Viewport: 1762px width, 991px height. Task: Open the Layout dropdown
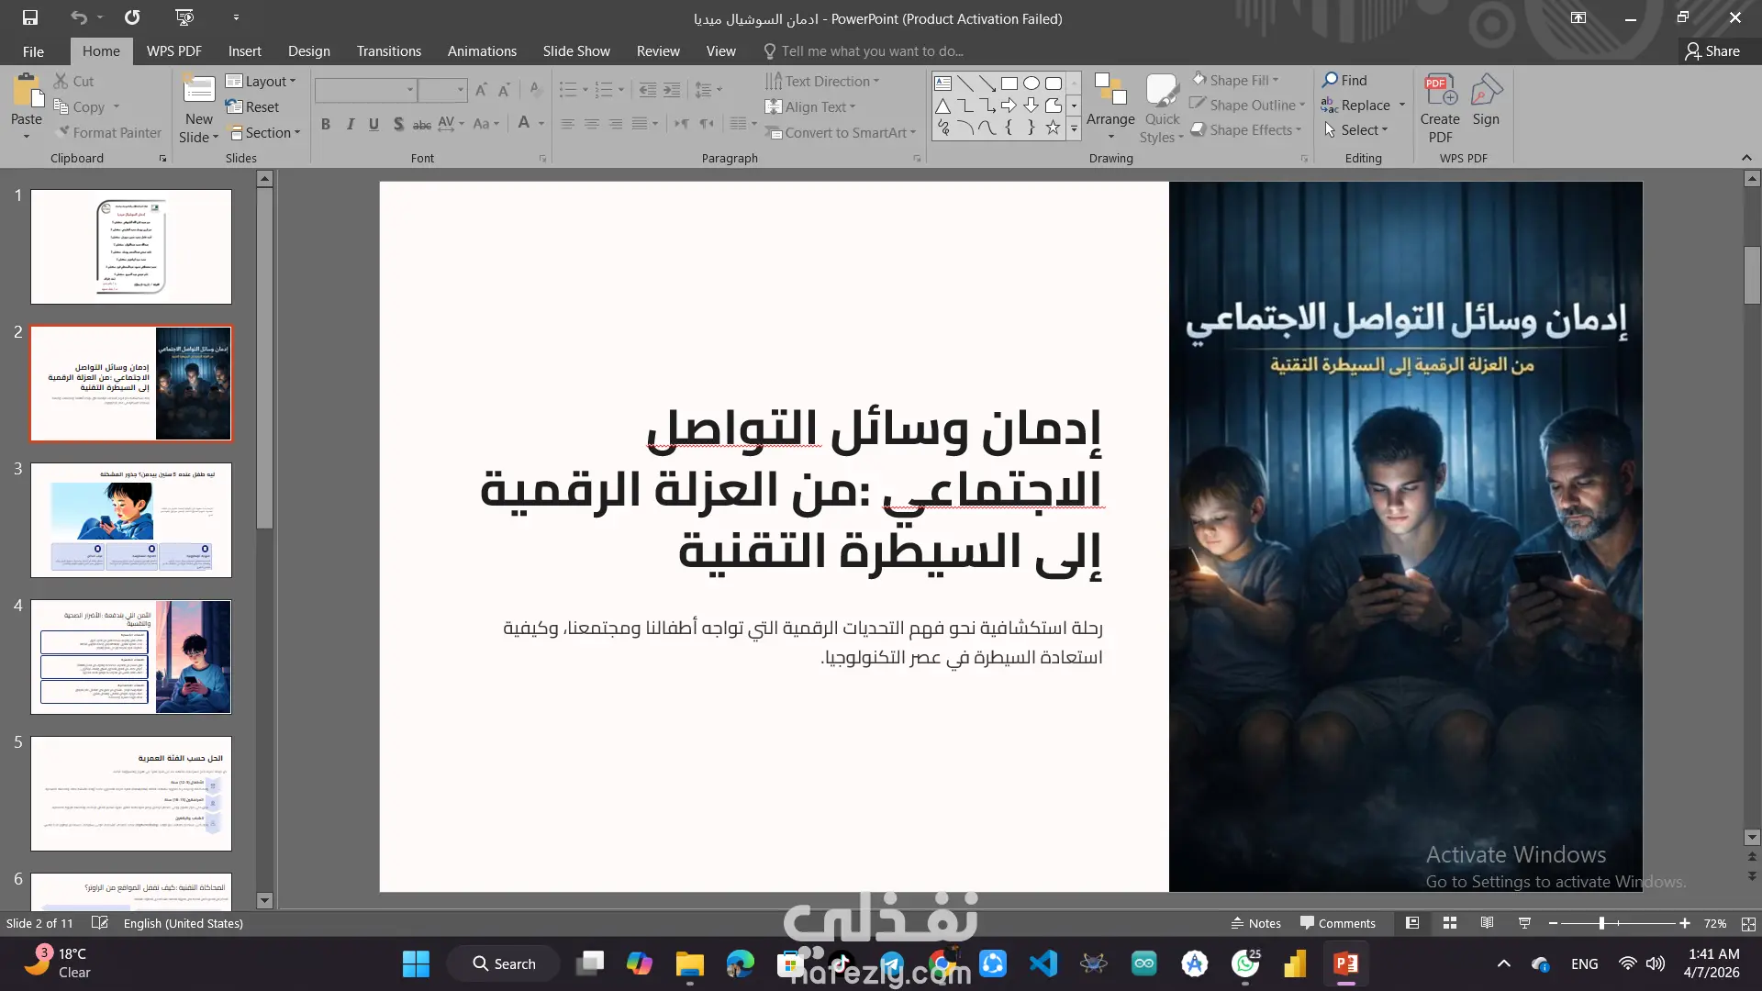point(262,82)
